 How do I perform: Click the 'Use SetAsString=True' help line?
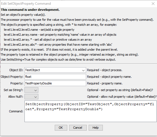[x=58, y=60]
